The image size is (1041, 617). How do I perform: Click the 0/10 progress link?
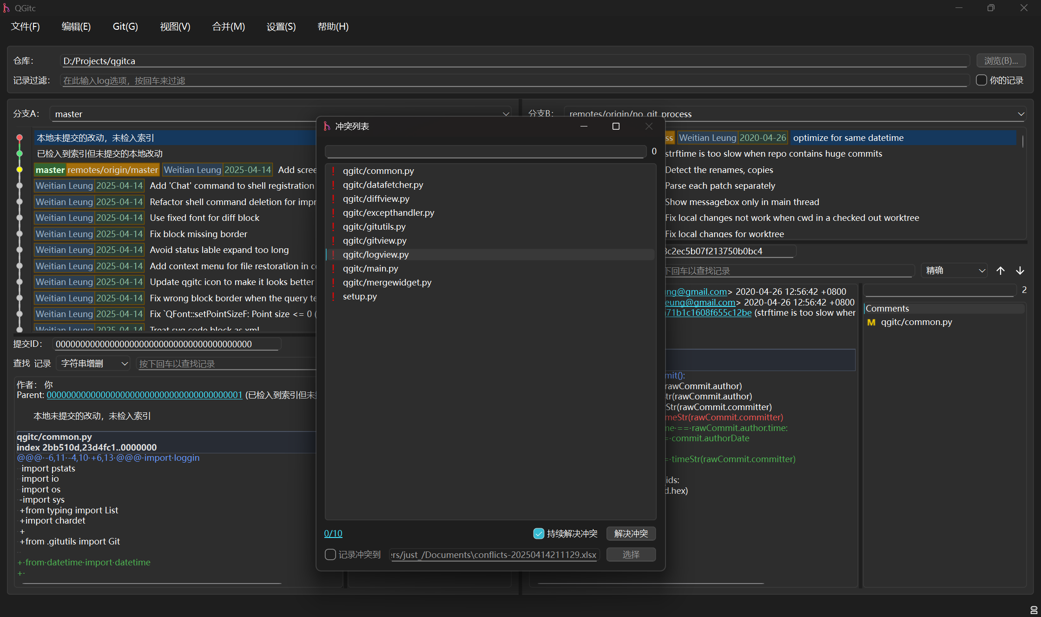[333, 534]
